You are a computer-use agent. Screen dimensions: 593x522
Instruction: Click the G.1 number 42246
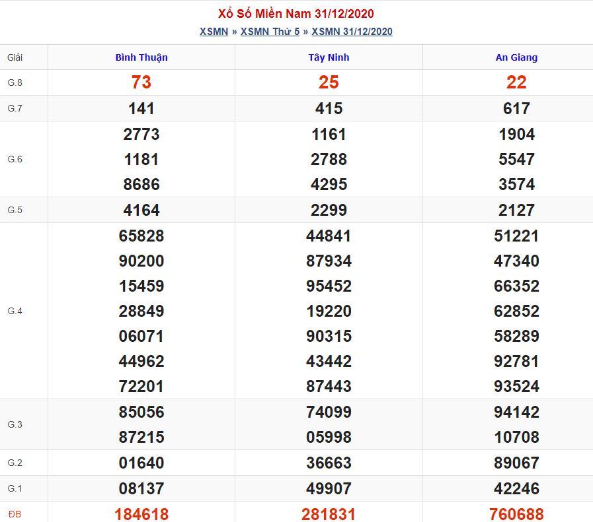tap(516, 488)
